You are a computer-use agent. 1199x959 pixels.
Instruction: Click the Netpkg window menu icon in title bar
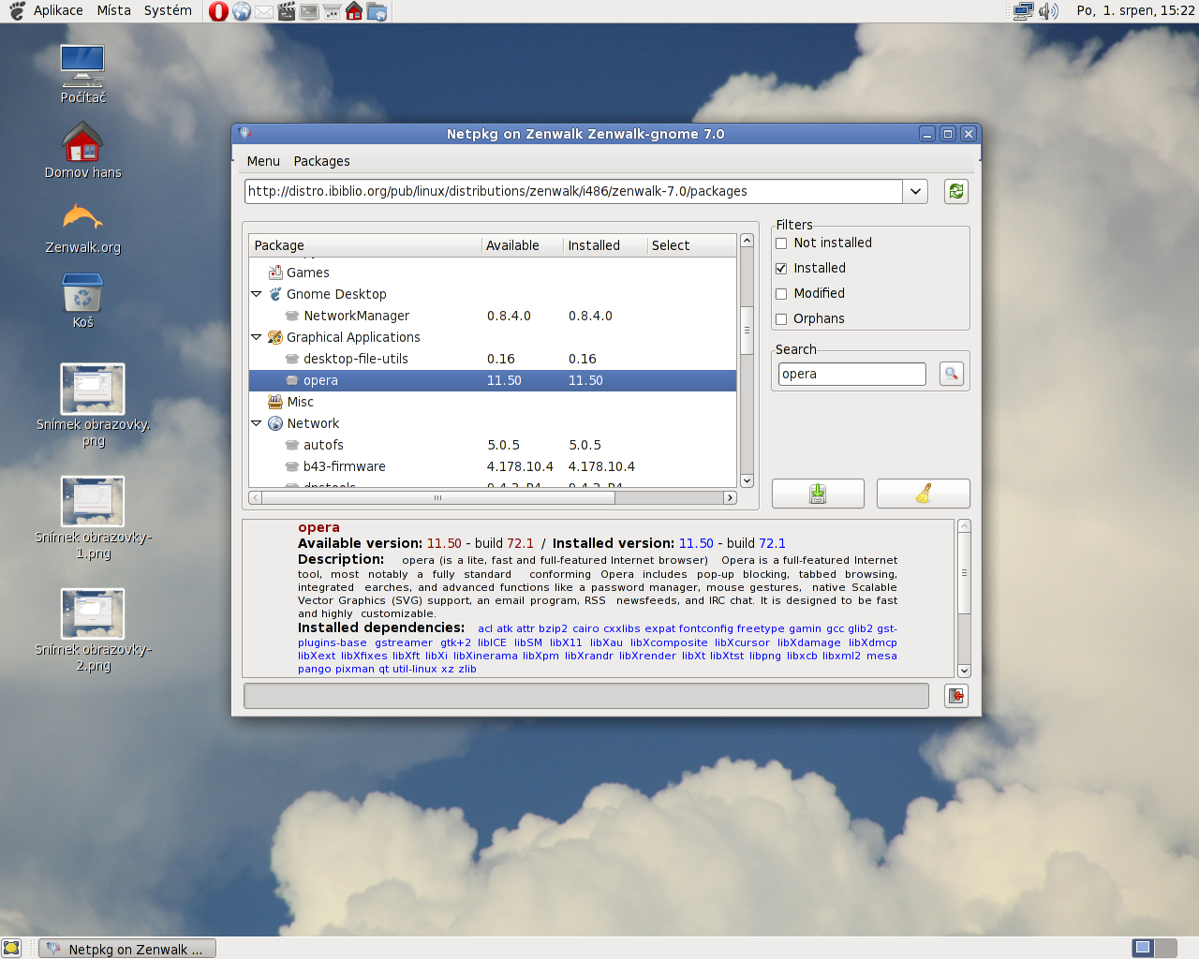pyautogui.click(x=244, y=134)
